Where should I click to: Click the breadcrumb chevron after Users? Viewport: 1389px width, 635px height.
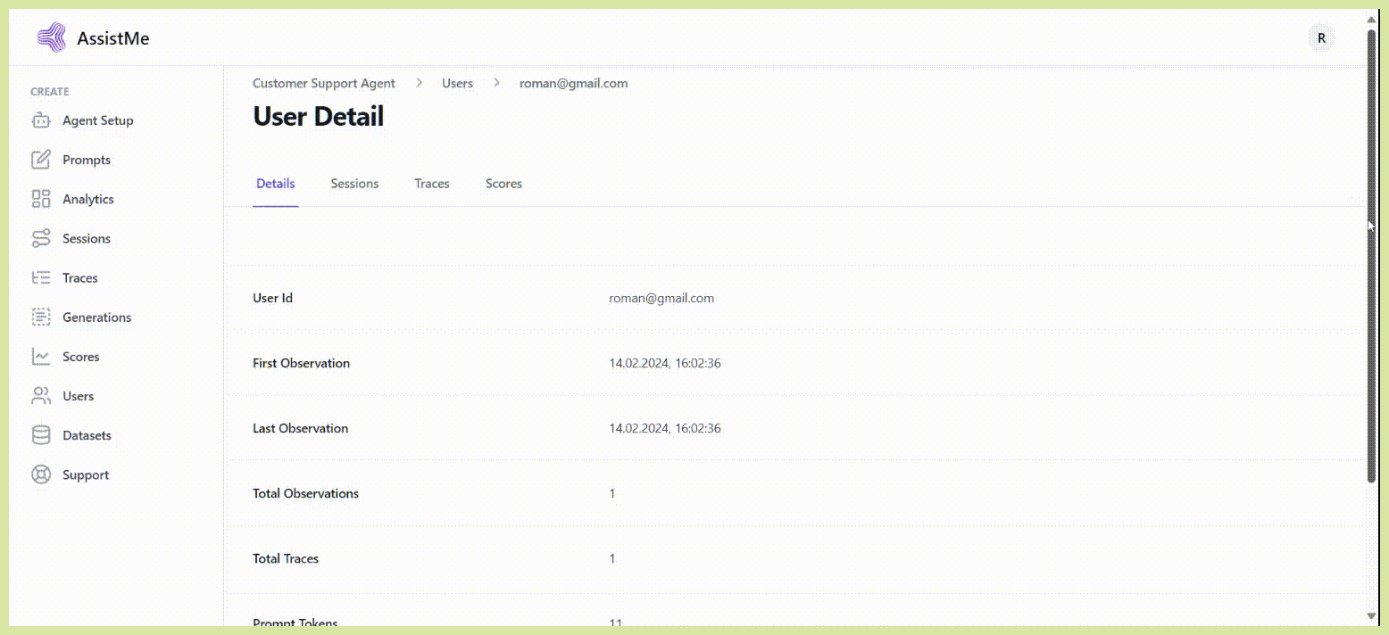click(496, 83)
